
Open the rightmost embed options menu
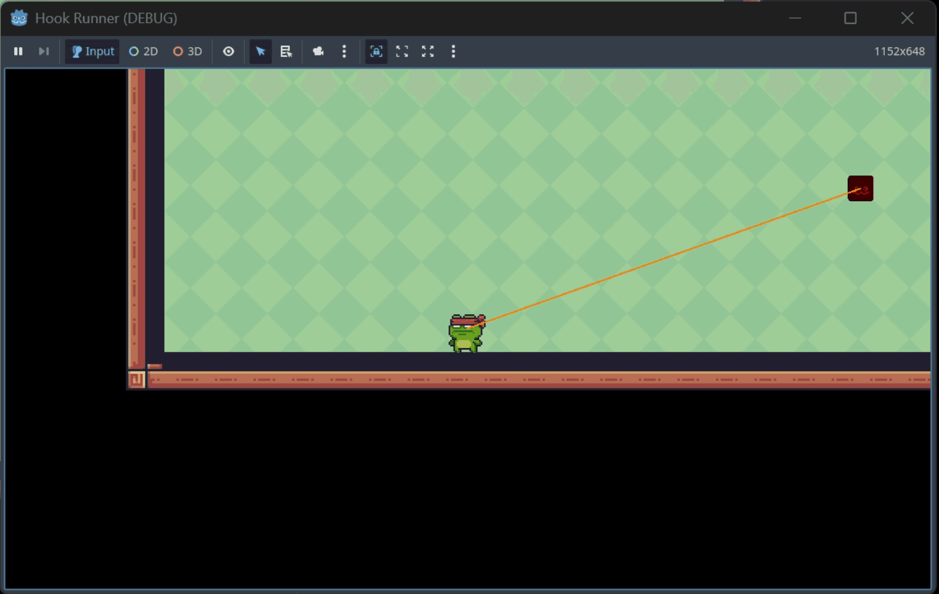pos(452,51)
